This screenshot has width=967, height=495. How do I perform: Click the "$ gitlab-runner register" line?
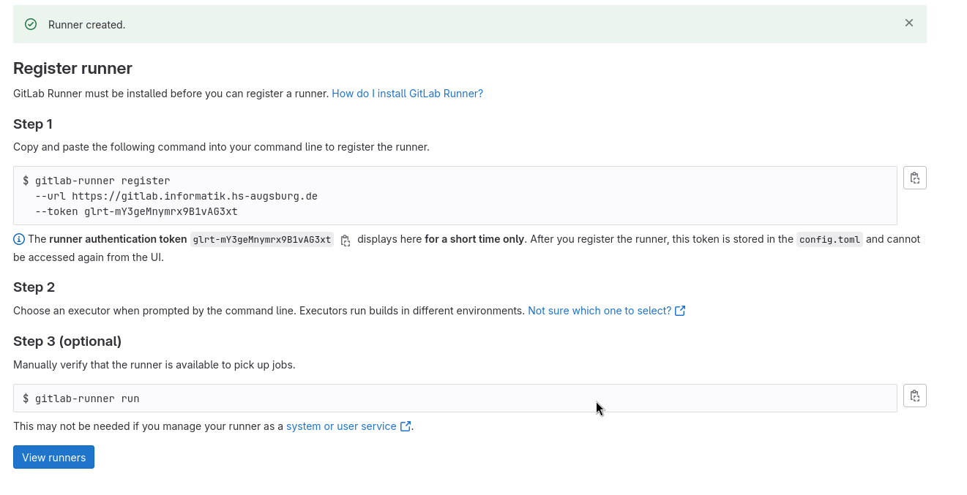pyautogui.click(x=96, y=181)
